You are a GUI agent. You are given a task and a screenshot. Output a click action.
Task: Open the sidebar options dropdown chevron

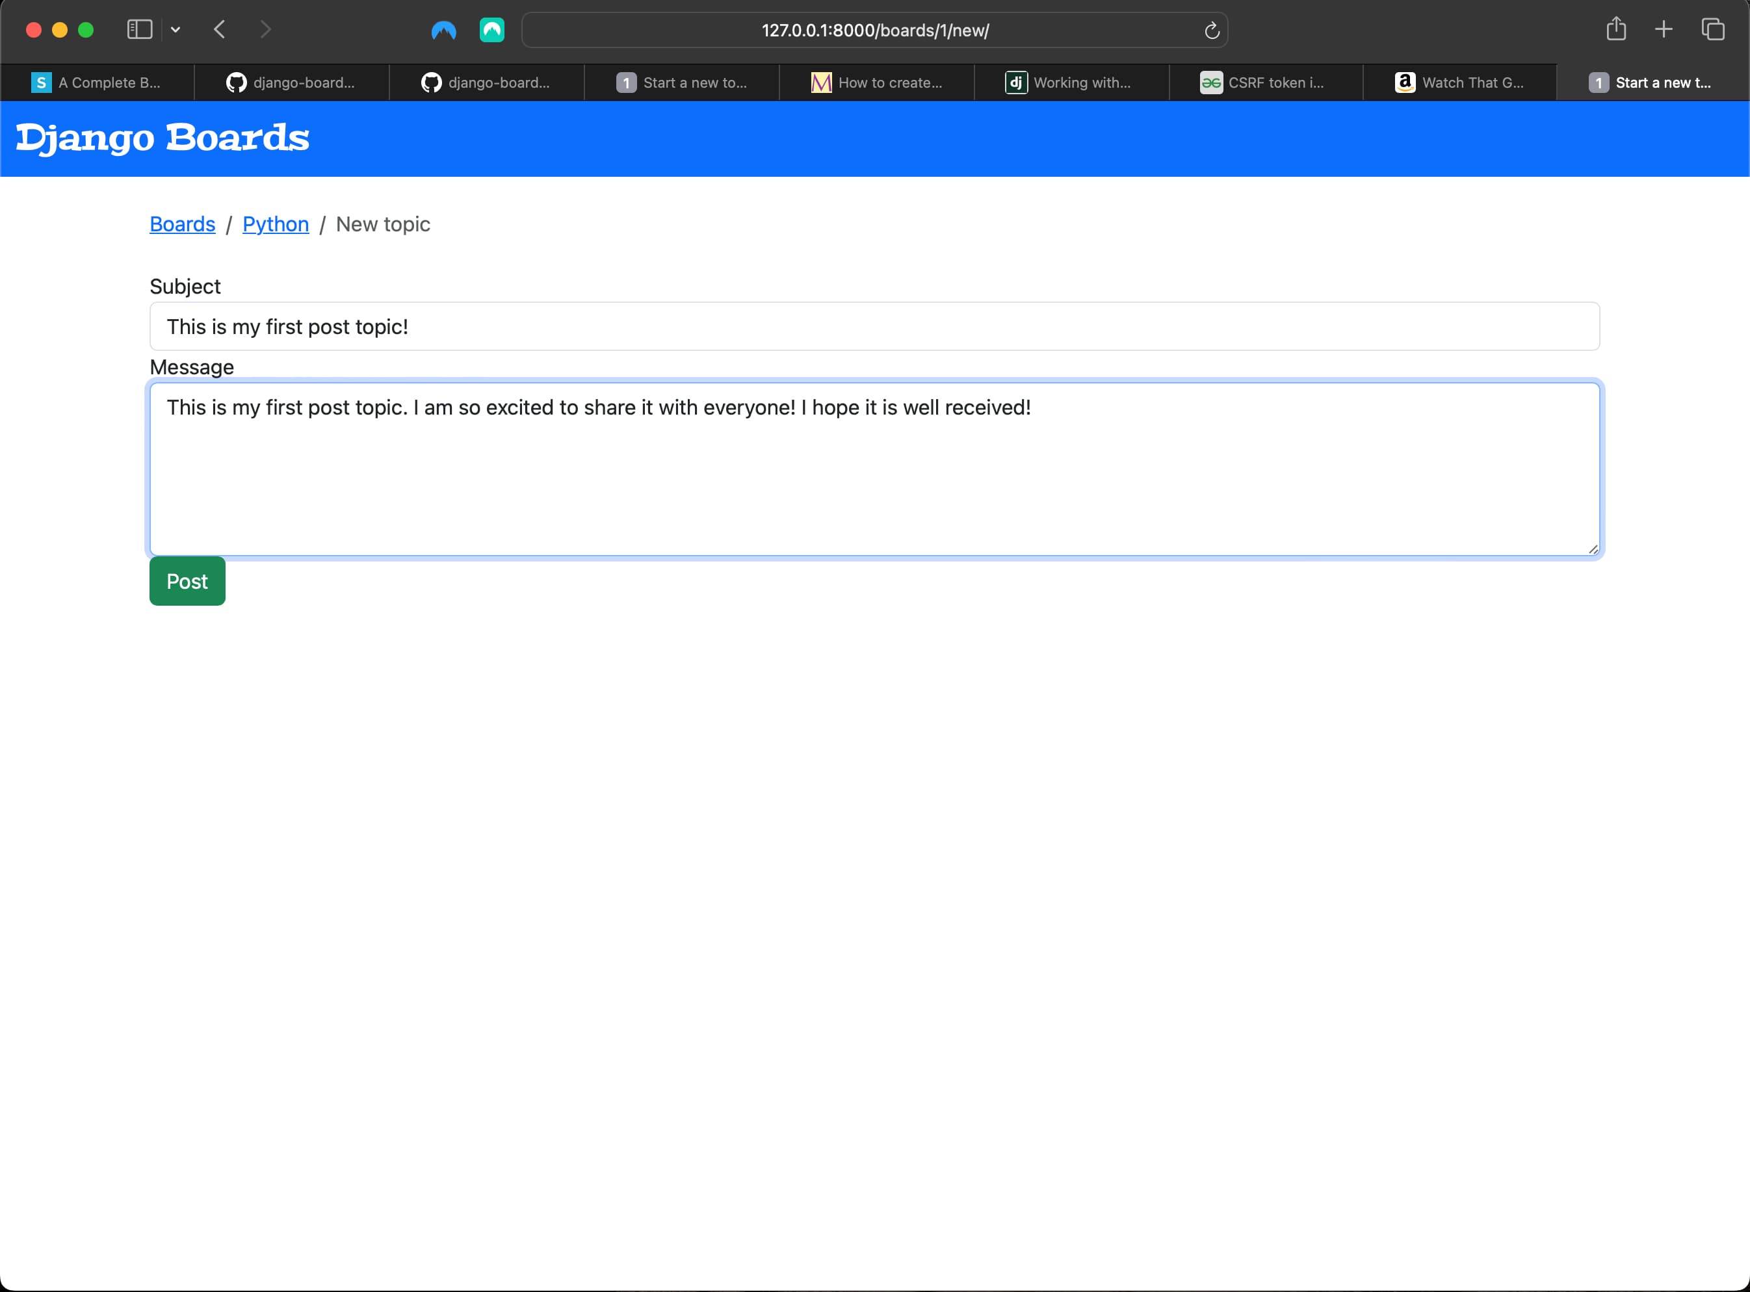coord(176,30)
